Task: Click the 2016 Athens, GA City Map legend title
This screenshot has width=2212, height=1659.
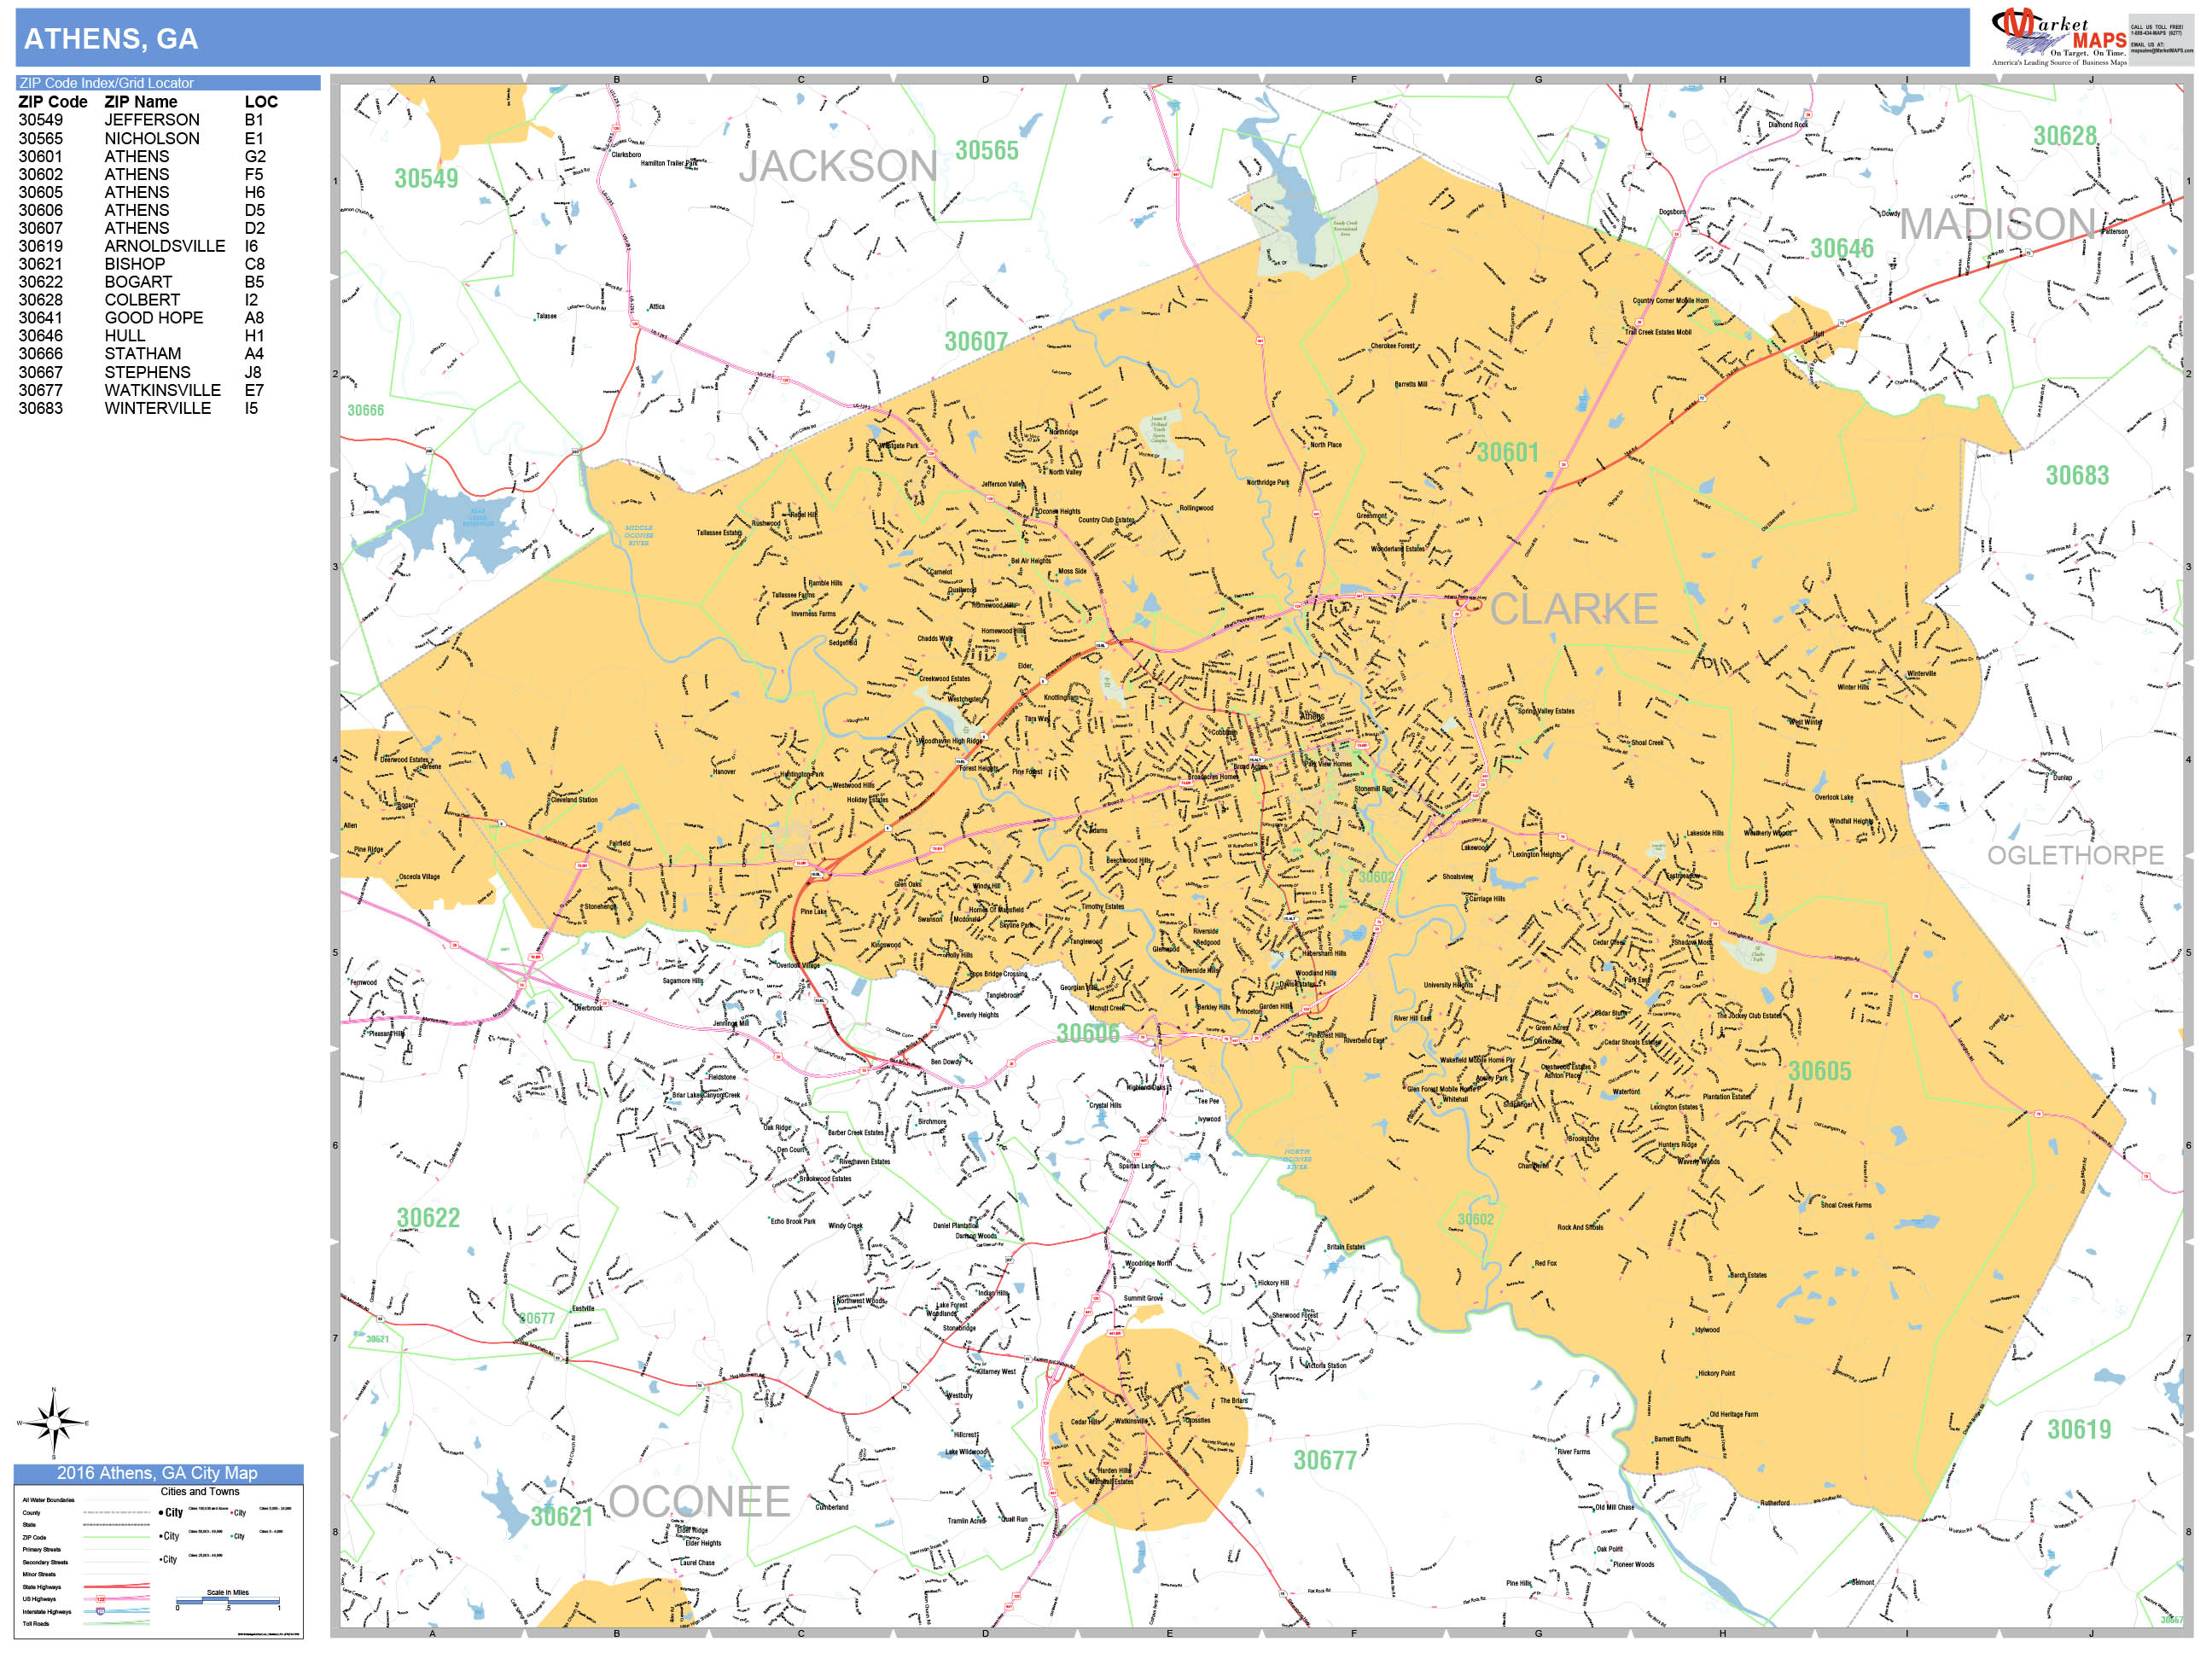Action: (x=158, y=1473)
